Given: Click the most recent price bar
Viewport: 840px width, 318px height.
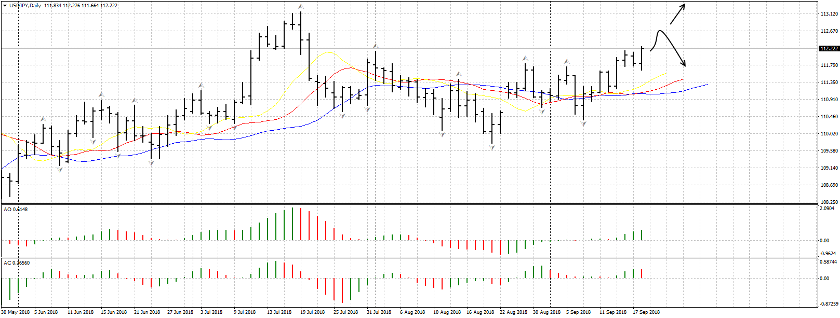Looking at the screenshot, I should pyautogui.click(x=642, y=58).
